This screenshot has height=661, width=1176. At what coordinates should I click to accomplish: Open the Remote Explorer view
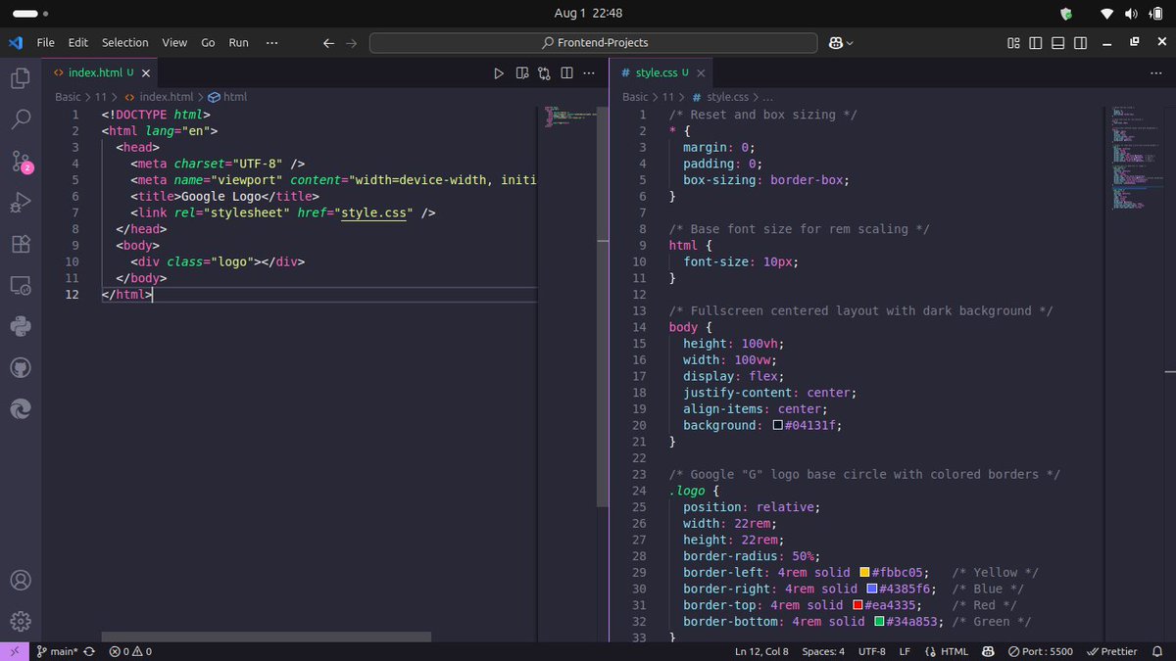tap(21, 285)
